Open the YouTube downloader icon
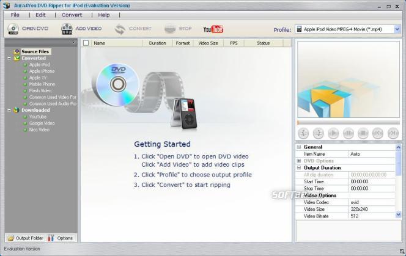 point(213,29)
